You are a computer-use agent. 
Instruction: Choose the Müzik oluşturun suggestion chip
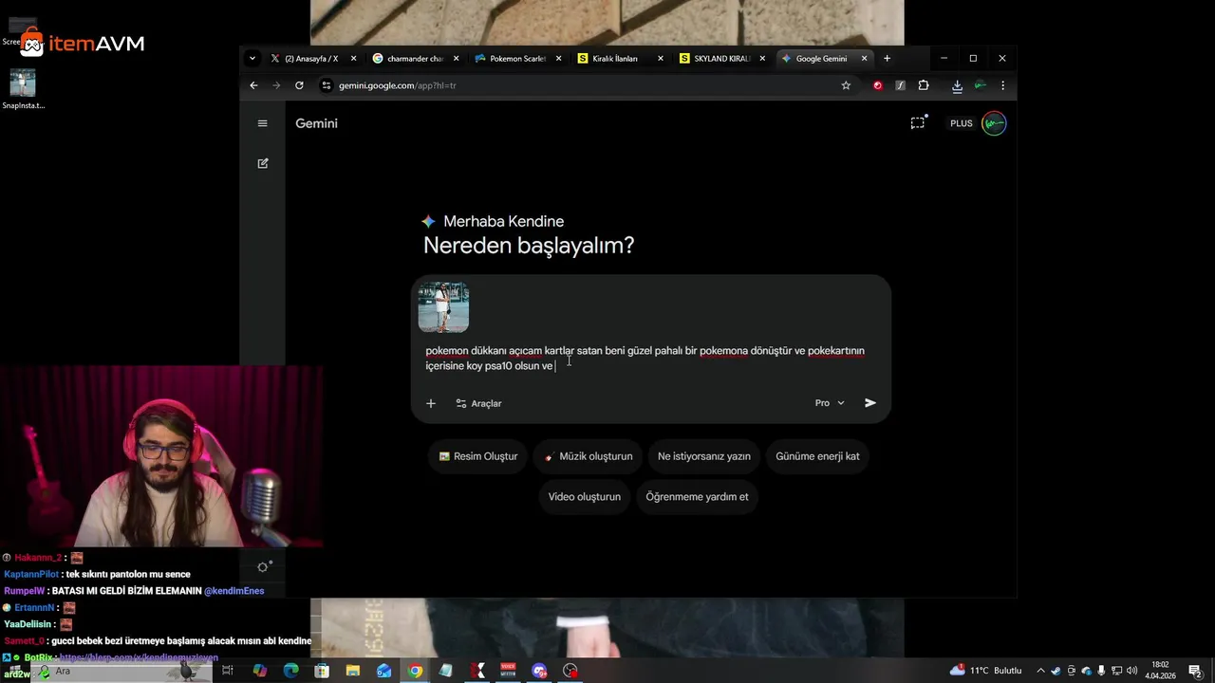(x=588, y=456)
